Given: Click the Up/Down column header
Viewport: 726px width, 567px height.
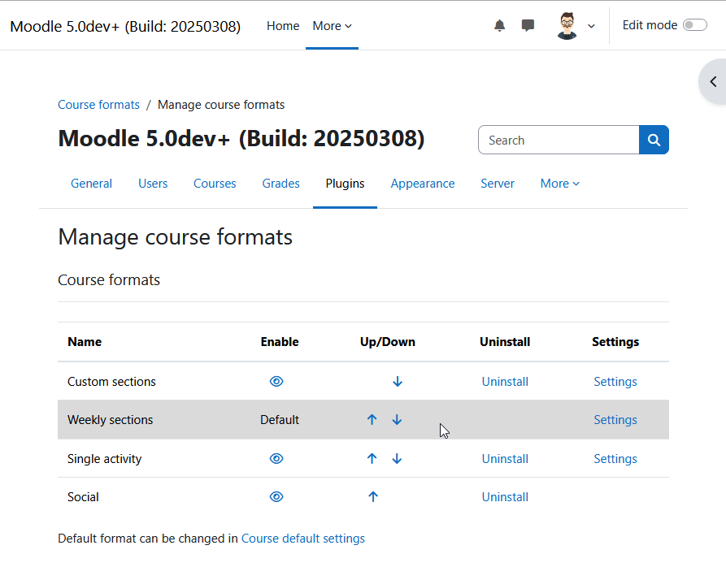Looking at the screenshot, I should coord(388,342).
